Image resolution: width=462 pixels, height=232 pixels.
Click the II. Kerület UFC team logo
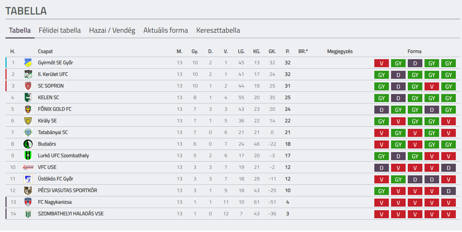28,74
